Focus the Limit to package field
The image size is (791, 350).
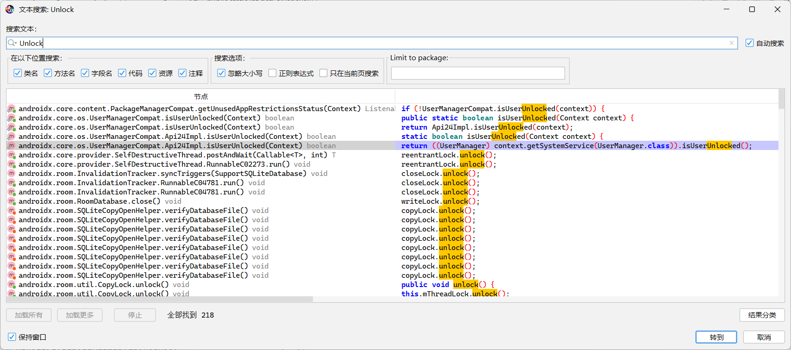pyautogui.click(x=478, y=73)
